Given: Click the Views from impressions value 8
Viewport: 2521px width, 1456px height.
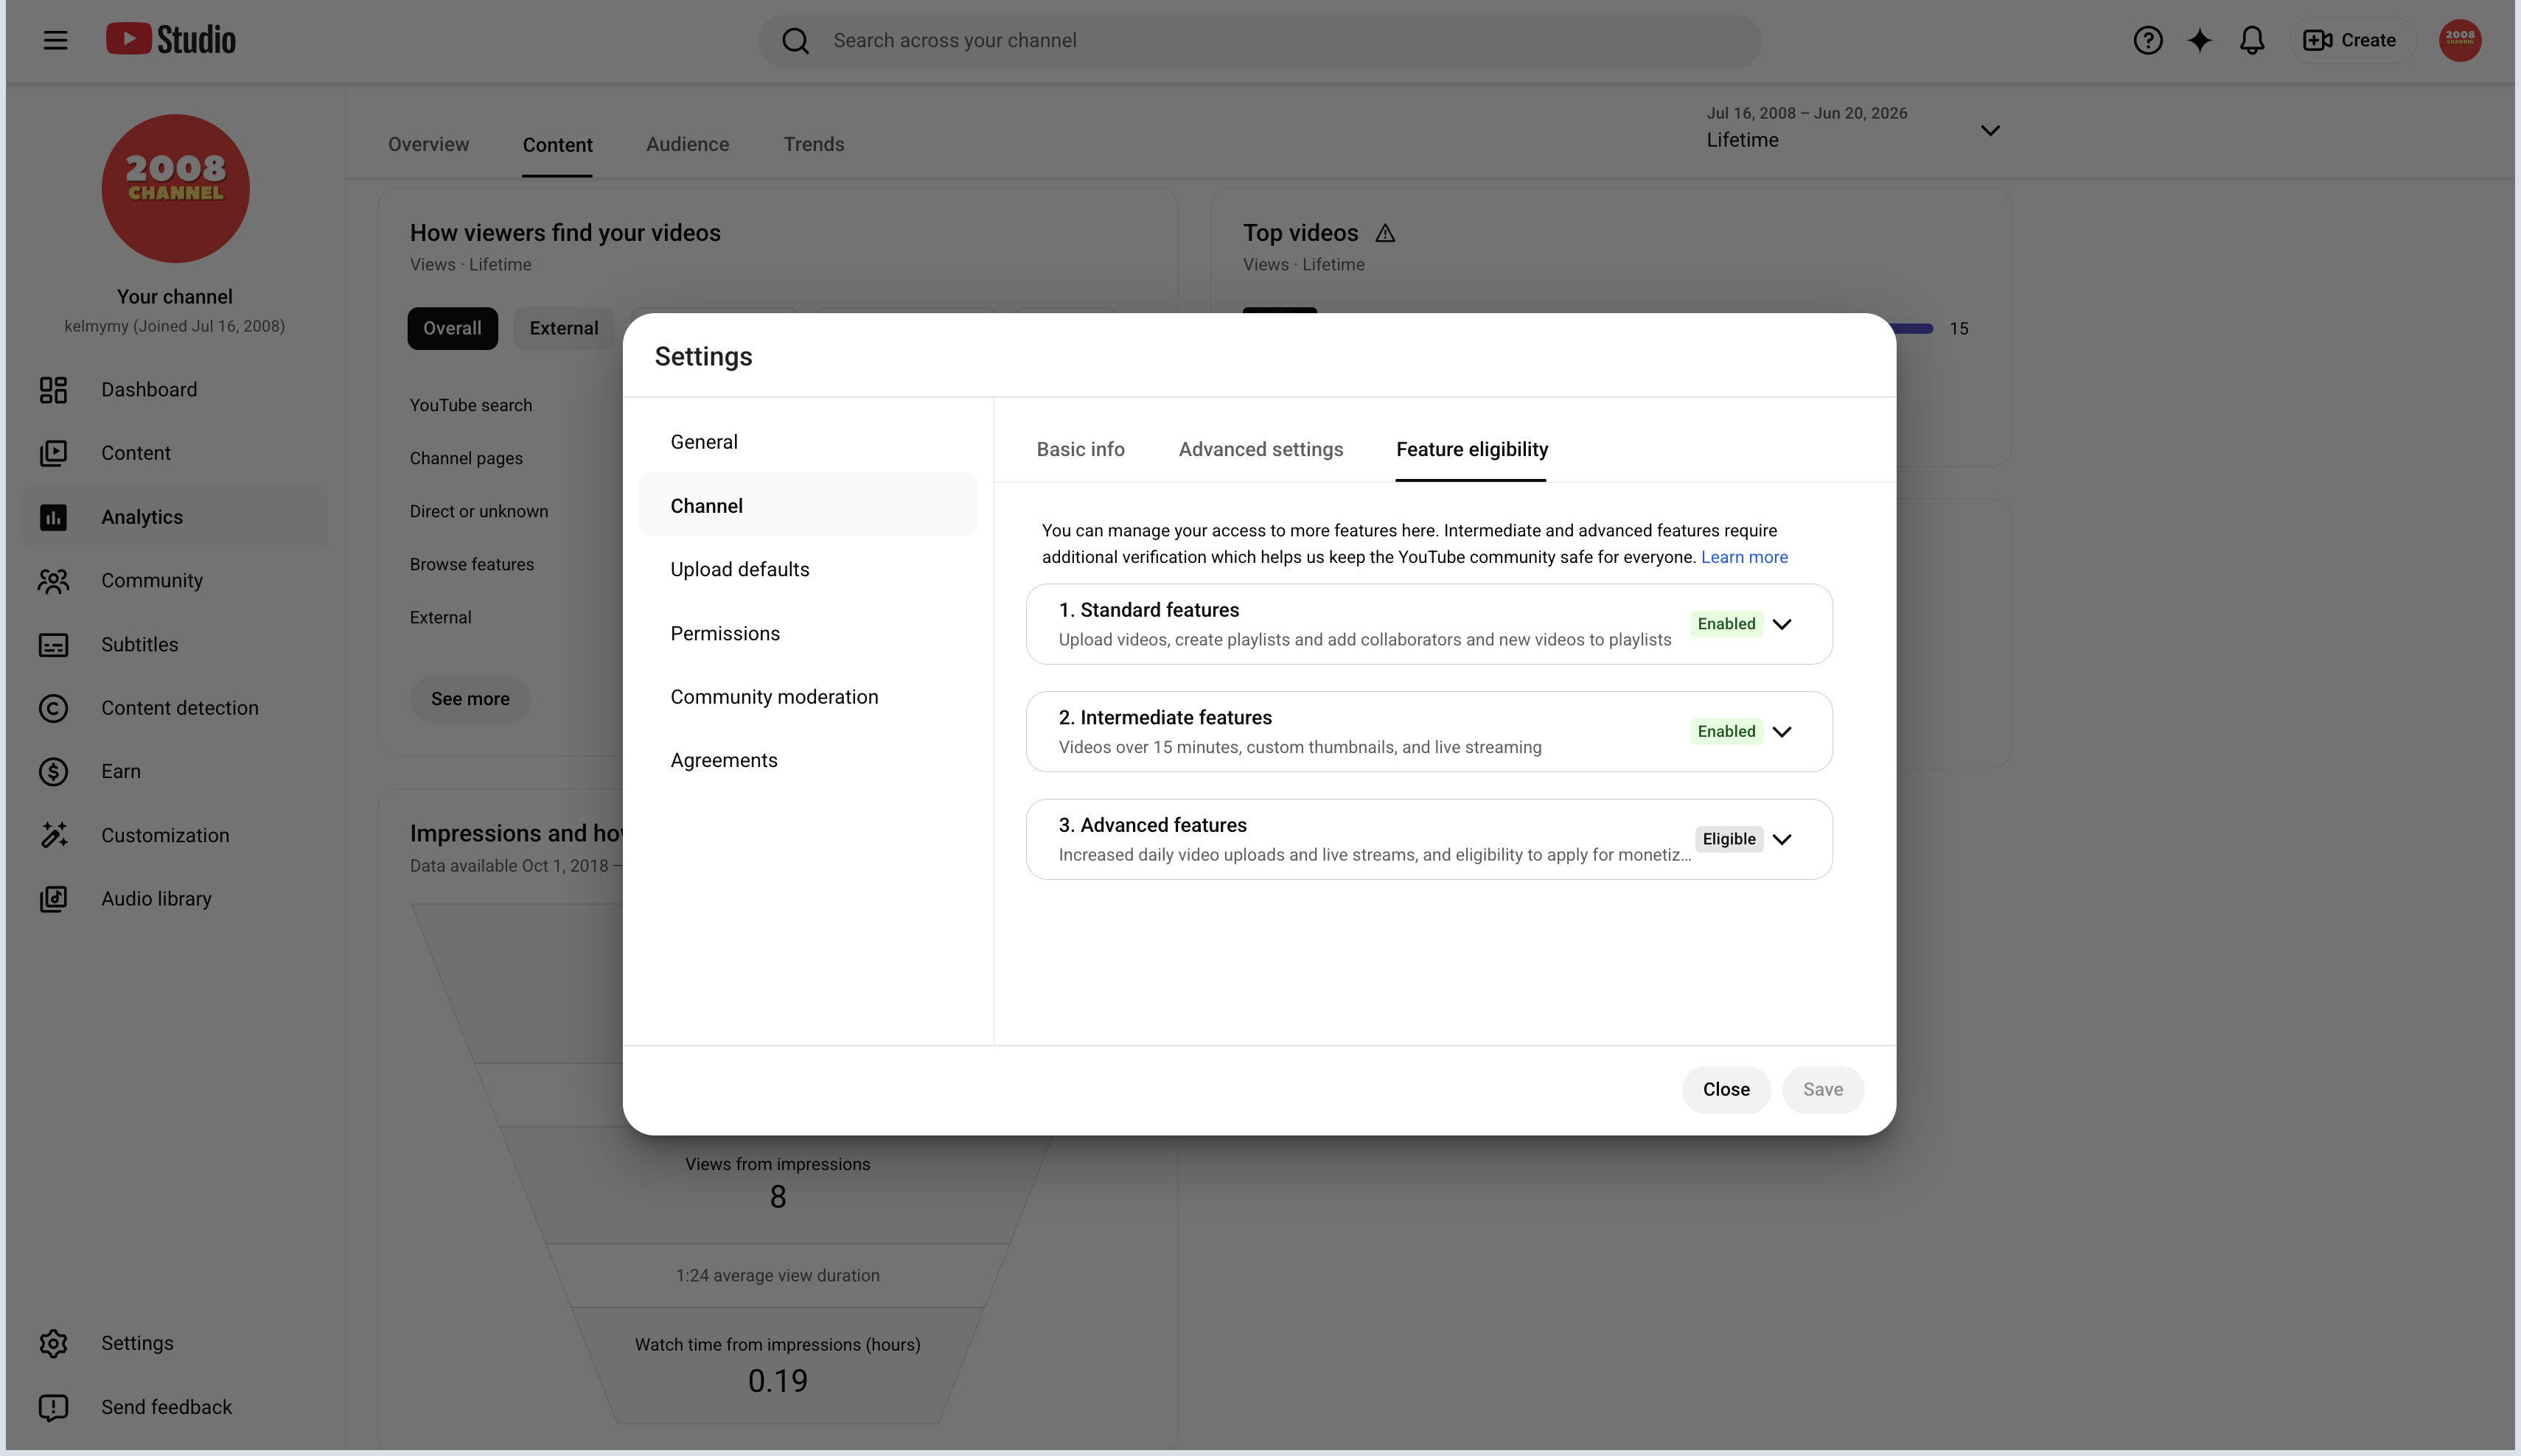Looking at the screenshot, I should (777, 1197).
